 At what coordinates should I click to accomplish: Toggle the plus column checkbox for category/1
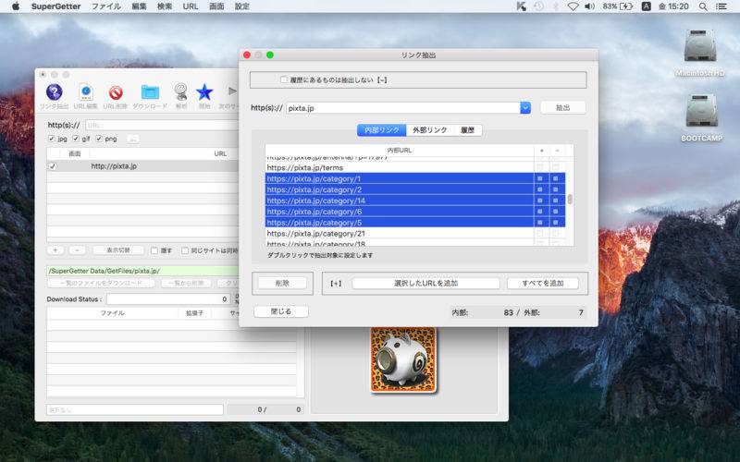[540, 178]
